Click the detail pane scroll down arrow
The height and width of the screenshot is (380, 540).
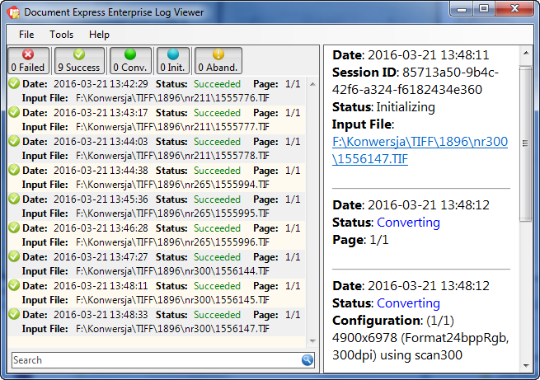click(x=526, y=365)
